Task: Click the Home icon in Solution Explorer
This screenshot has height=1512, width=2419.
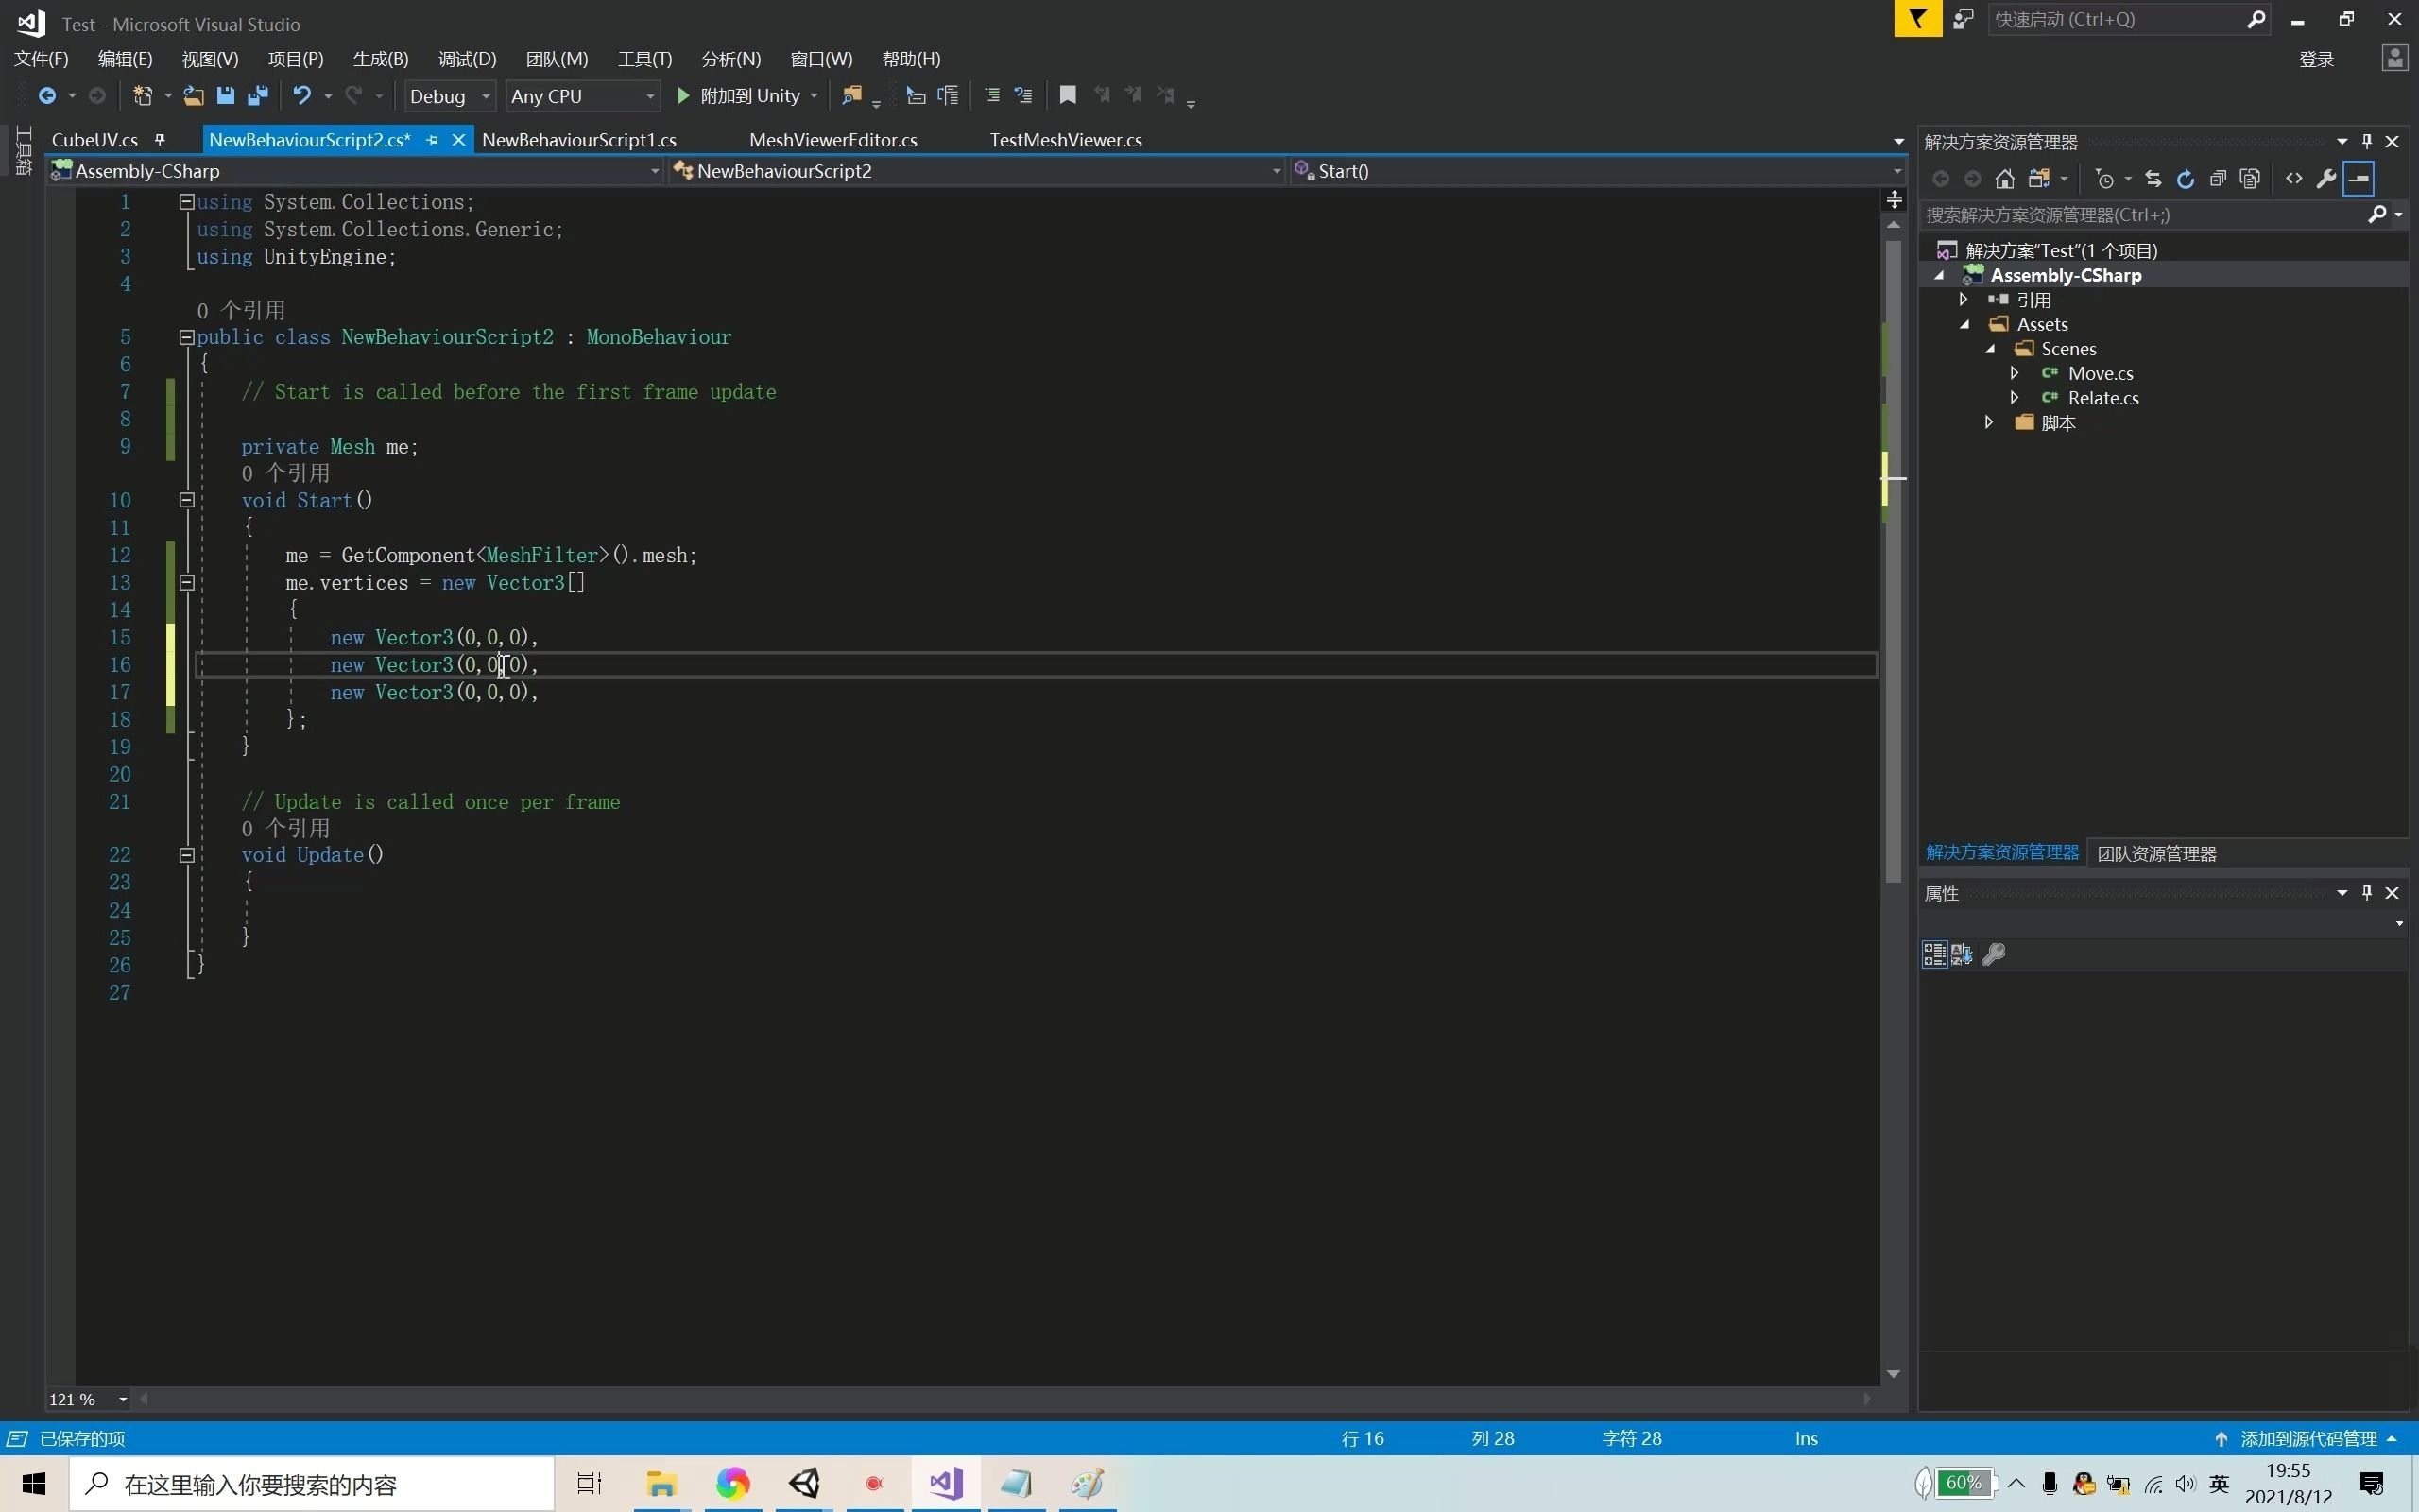Action: [x=2005, y=179]
